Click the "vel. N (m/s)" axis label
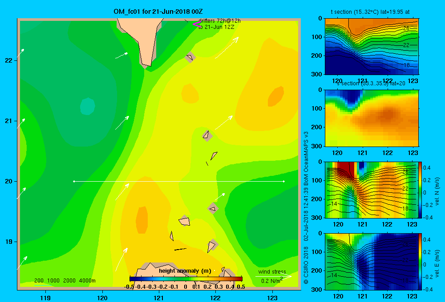 [437, 191]
